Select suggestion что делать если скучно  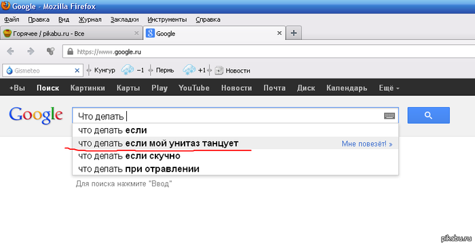(x=235, y=156)
